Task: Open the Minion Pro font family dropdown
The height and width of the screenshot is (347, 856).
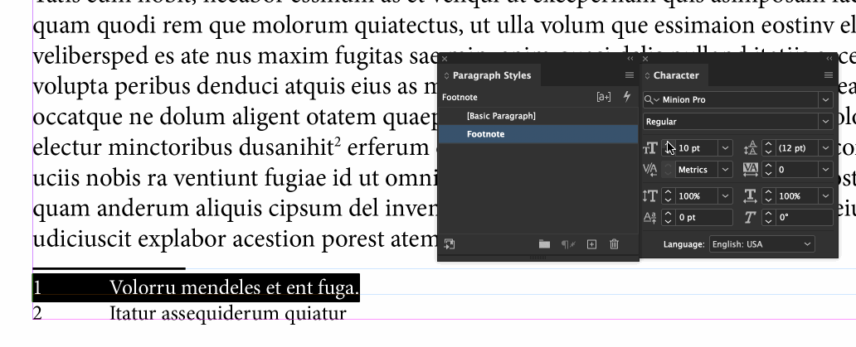Action: [825, 99]
